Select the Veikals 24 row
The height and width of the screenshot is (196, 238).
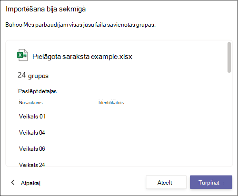[x=32, y=165]
